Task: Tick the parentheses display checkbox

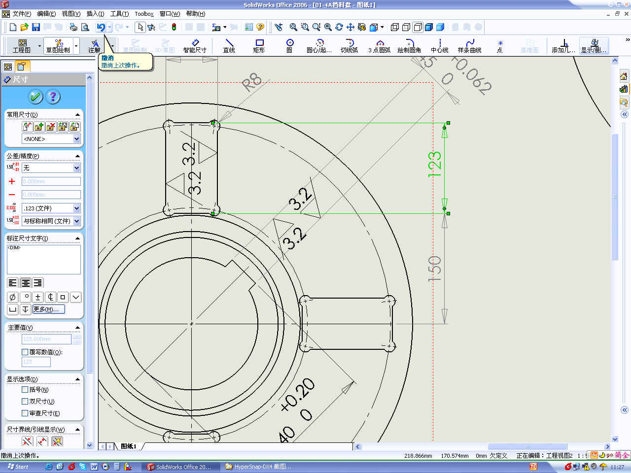Action: [25, 389]
